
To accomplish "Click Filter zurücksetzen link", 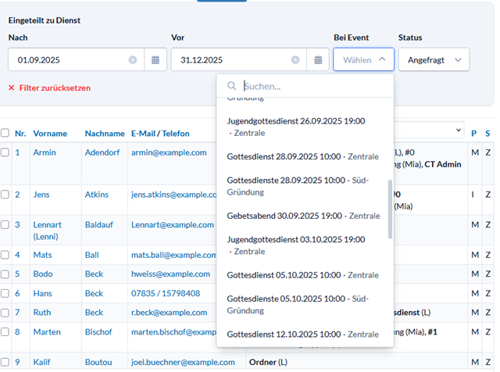I will [55, 88].
